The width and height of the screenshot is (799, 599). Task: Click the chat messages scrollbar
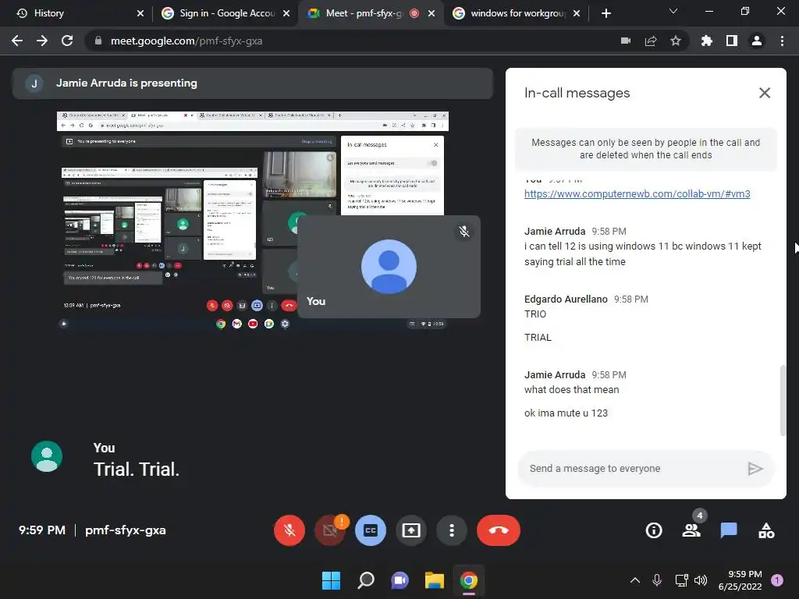coord(783,400)
